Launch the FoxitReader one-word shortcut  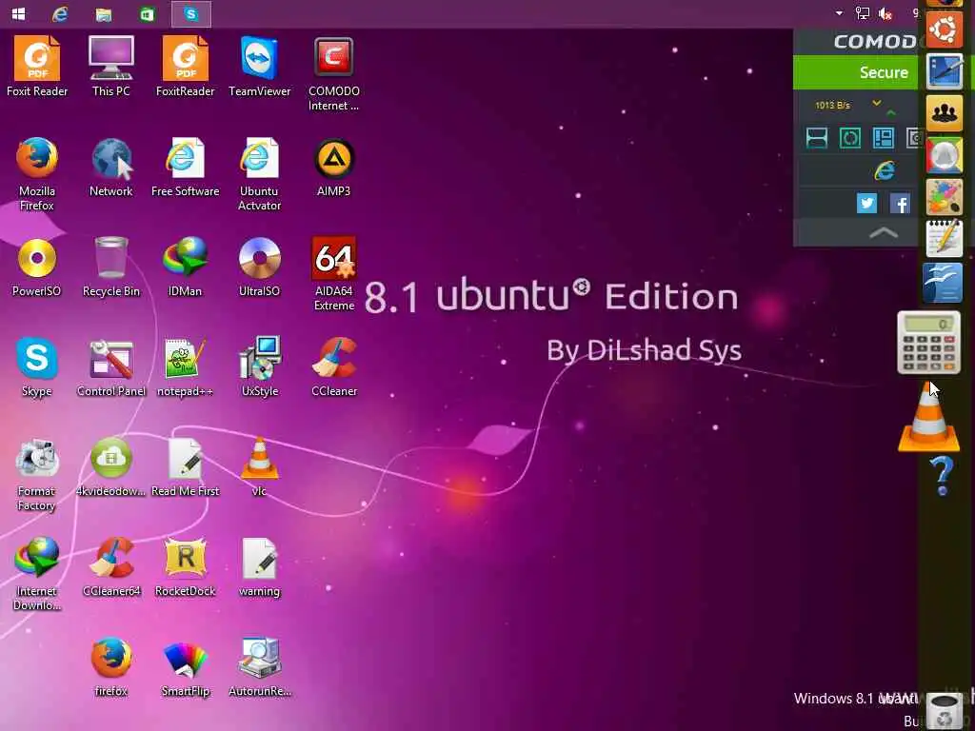coord(186,67)
